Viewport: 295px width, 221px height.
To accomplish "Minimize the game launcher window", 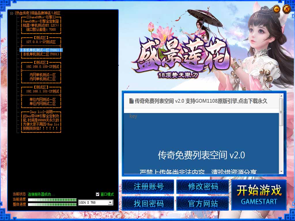I will coord(276,9).
